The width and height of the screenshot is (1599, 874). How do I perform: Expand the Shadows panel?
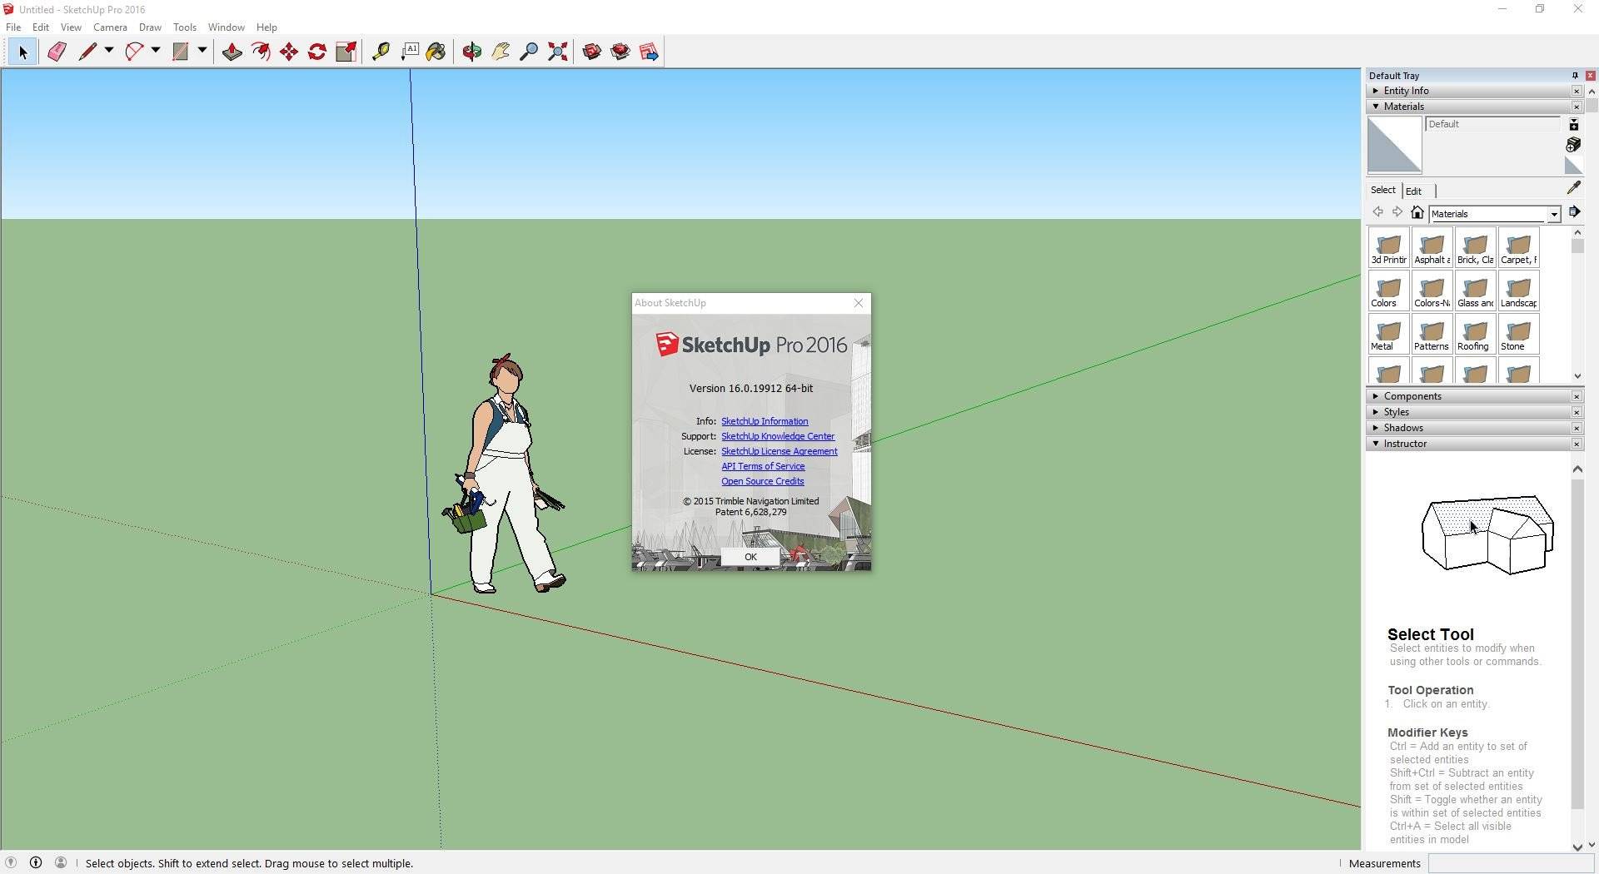(1474, 428)
